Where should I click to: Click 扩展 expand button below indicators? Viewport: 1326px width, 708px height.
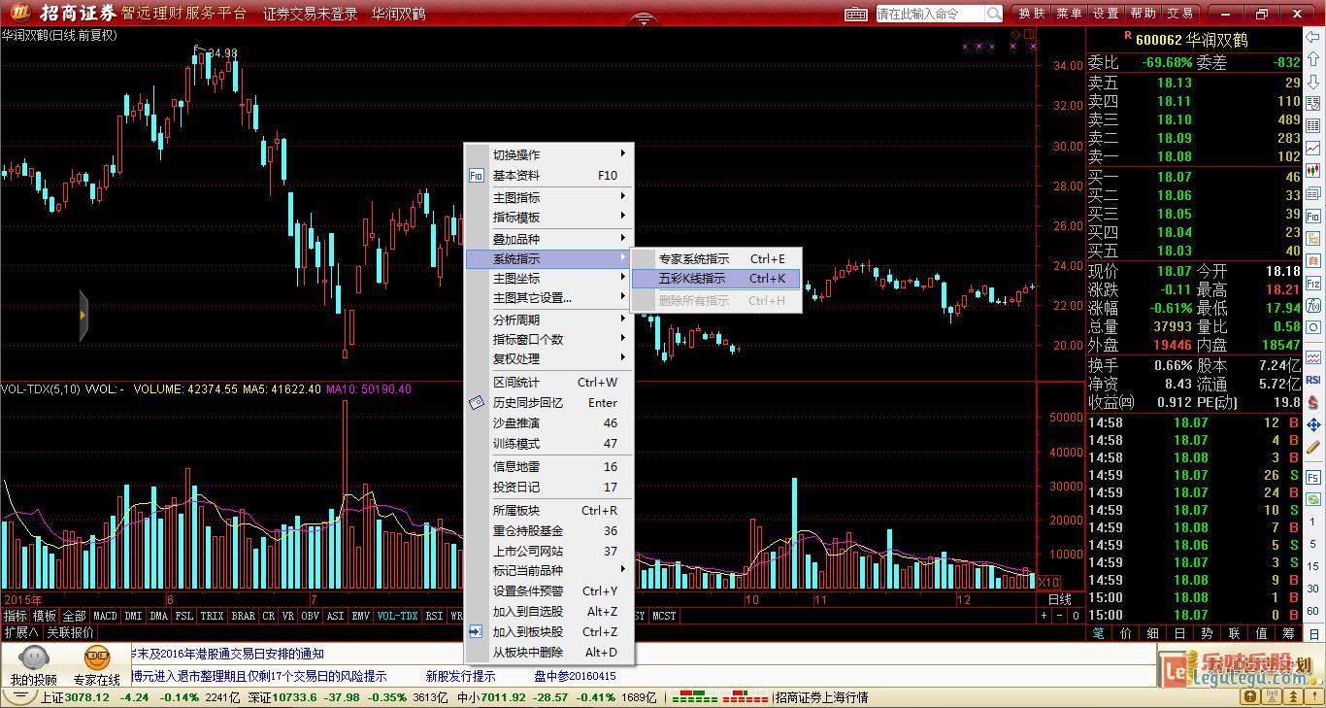(x=20, y=632)
